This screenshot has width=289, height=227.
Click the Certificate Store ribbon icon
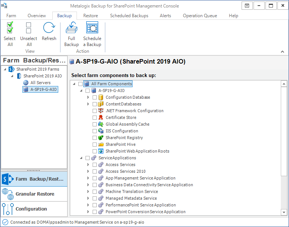pos(101,117)
